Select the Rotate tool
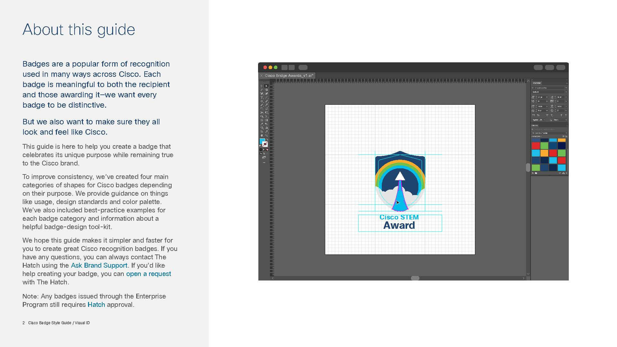The height and width of the screenshot is (347, 617). point(262,109)
